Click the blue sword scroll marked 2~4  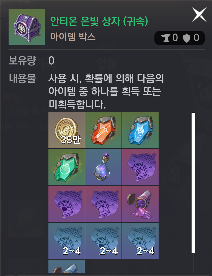click(x=66, y=241)
